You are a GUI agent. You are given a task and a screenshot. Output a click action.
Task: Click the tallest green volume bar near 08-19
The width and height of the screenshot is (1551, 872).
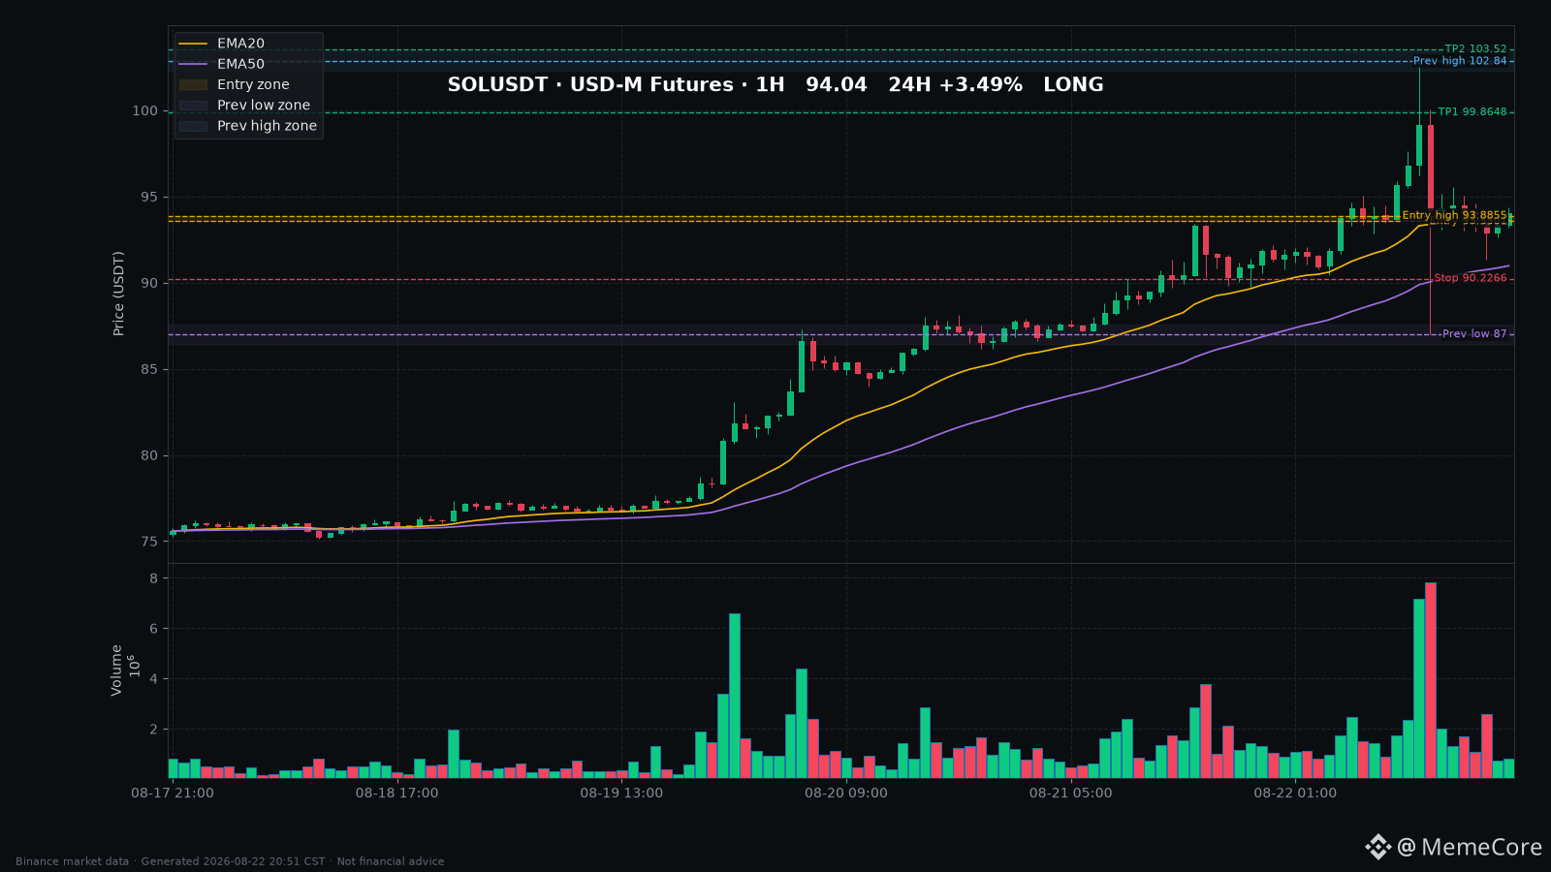735,696
